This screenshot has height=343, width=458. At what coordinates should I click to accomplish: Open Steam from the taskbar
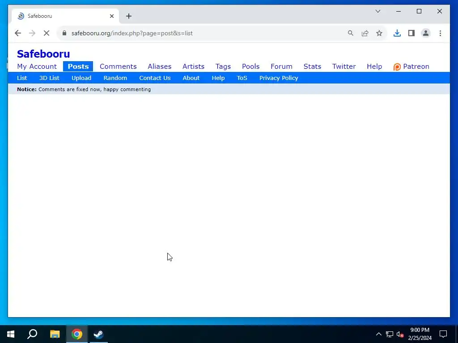click(x=98, y=334)
